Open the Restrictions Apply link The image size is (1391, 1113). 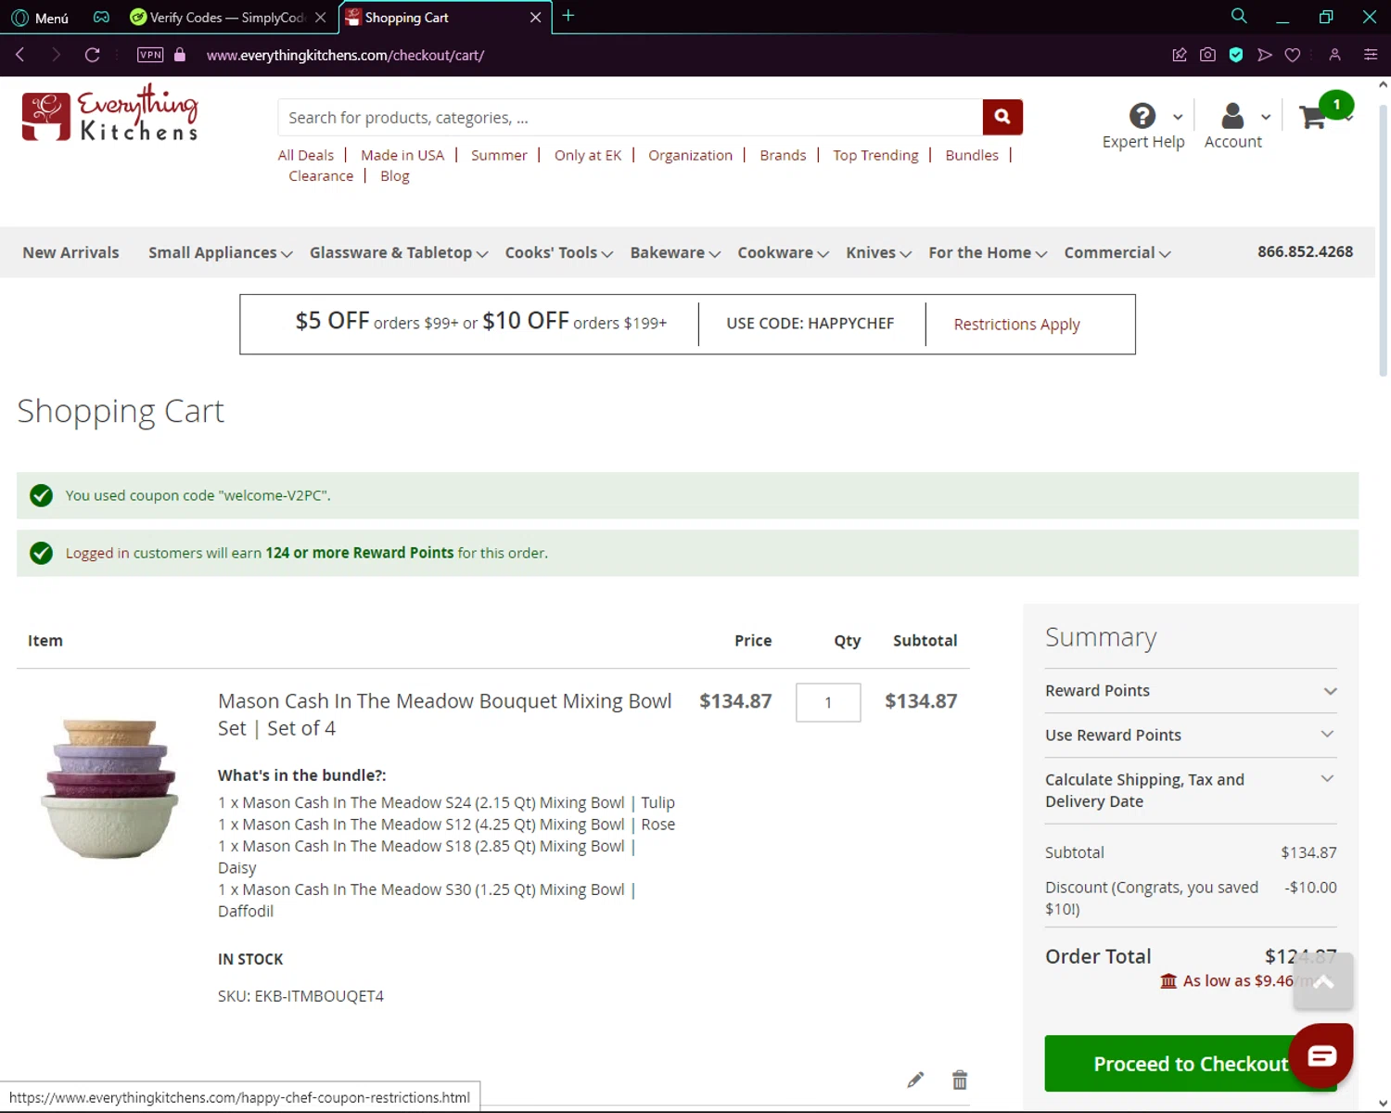pos(1016,324)
